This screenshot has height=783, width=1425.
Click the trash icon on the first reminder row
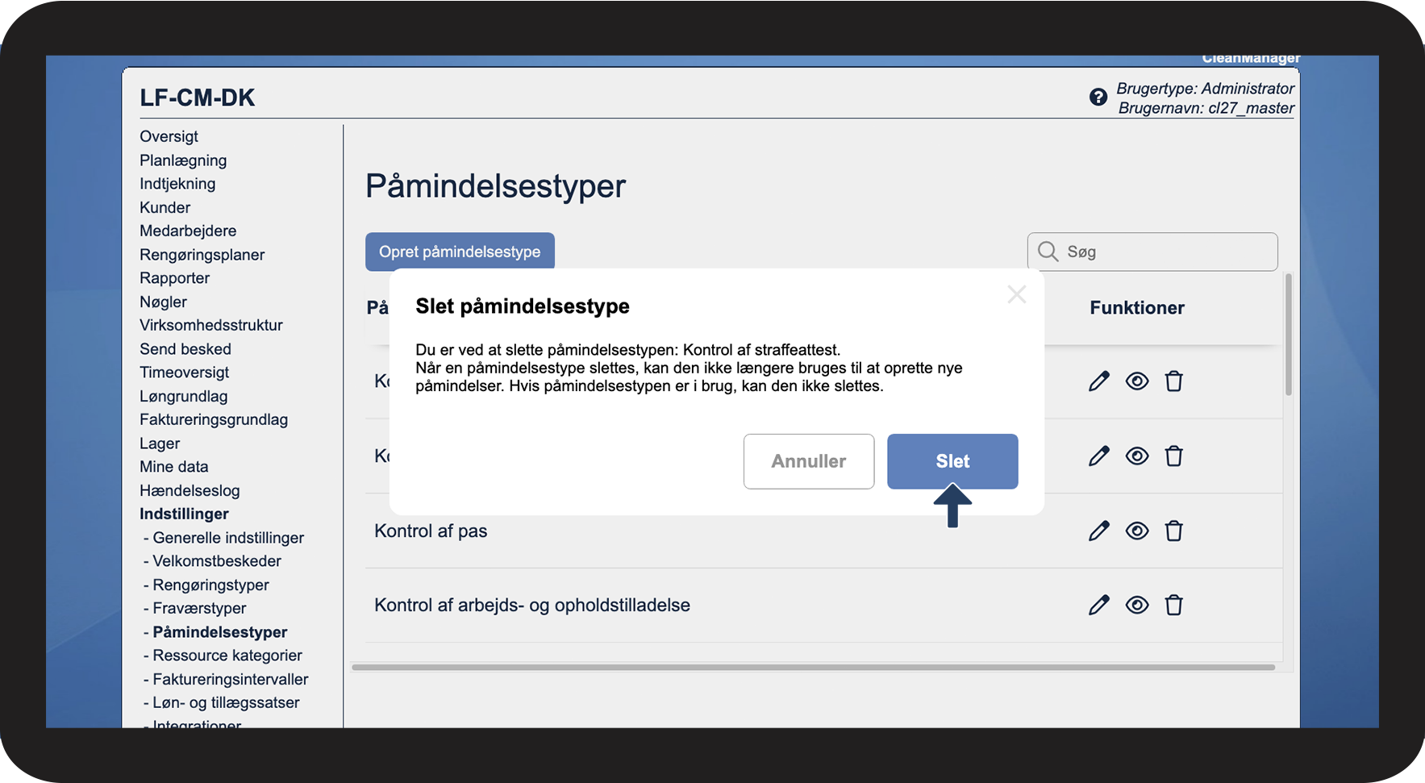coord(1174,381)
